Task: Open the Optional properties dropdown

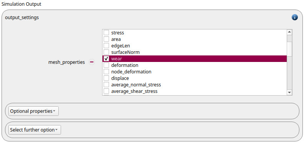Action: [33, 111]
